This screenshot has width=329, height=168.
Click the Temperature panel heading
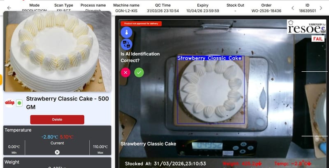pyautogui.click(x=18, y=130)
